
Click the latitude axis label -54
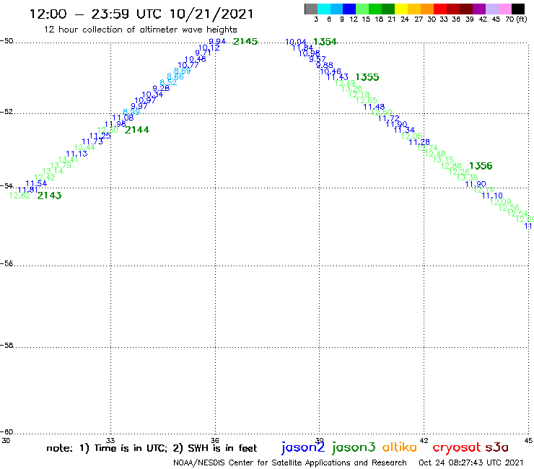coord(6,186)
